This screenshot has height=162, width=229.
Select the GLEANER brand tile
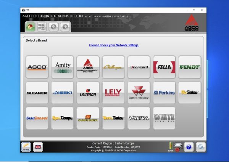pos(37,93)
